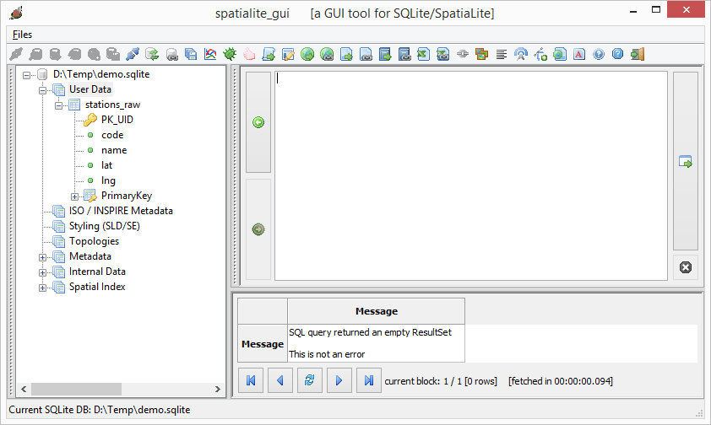Click the blue antenna signal icon
Screen dimensions: 711x425
521,54
